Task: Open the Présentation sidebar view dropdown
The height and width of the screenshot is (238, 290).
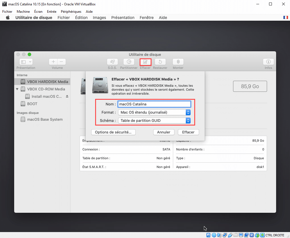Action: click(26, 62)
